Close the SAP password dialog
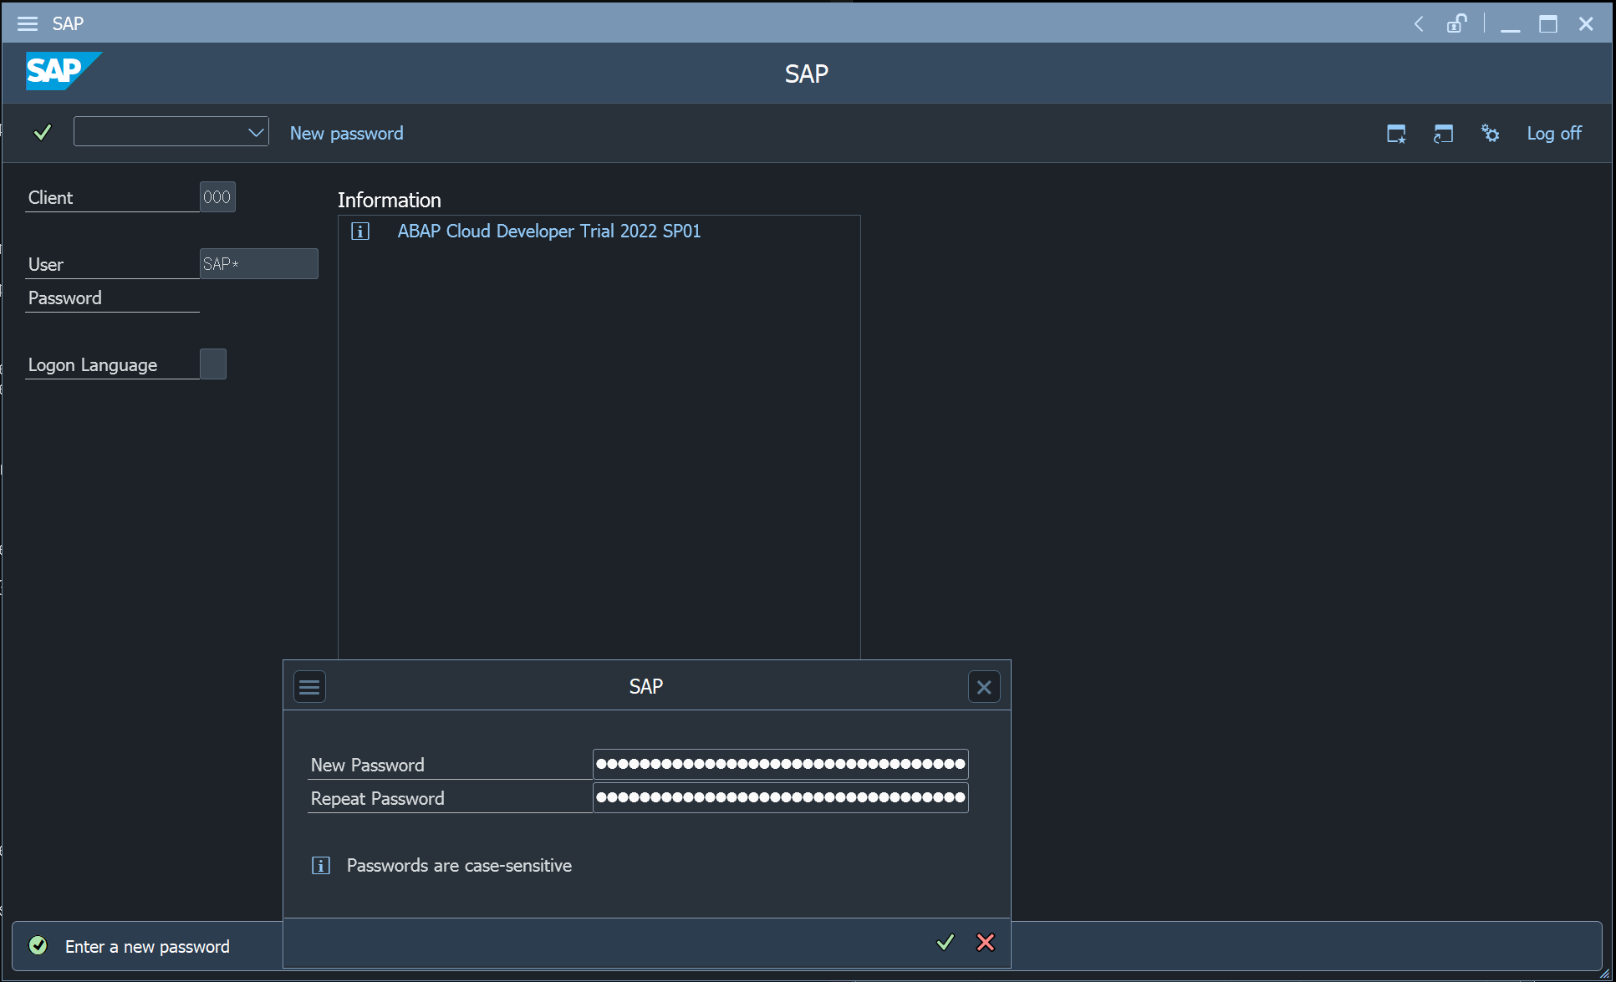1616x982 pixels. click(984, 687)
